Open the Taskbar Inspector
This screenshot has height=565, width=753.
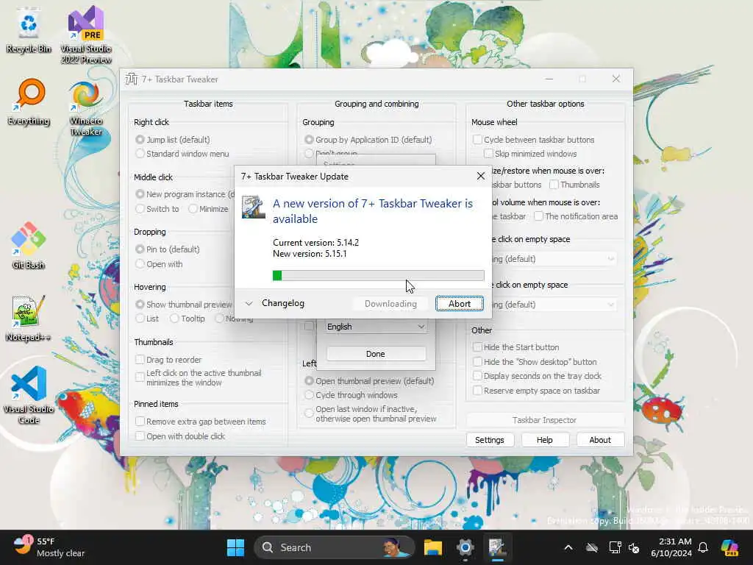[x=545, y=420]
